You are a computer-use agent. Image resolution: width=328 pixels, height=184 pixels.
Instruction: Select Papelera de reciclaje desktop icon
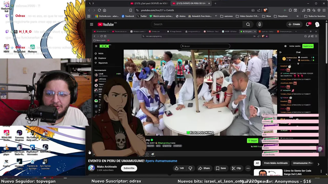(32, 164)
